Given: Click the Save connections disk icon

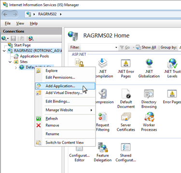Looking at the screenshot, I should (x=13, y=38).
